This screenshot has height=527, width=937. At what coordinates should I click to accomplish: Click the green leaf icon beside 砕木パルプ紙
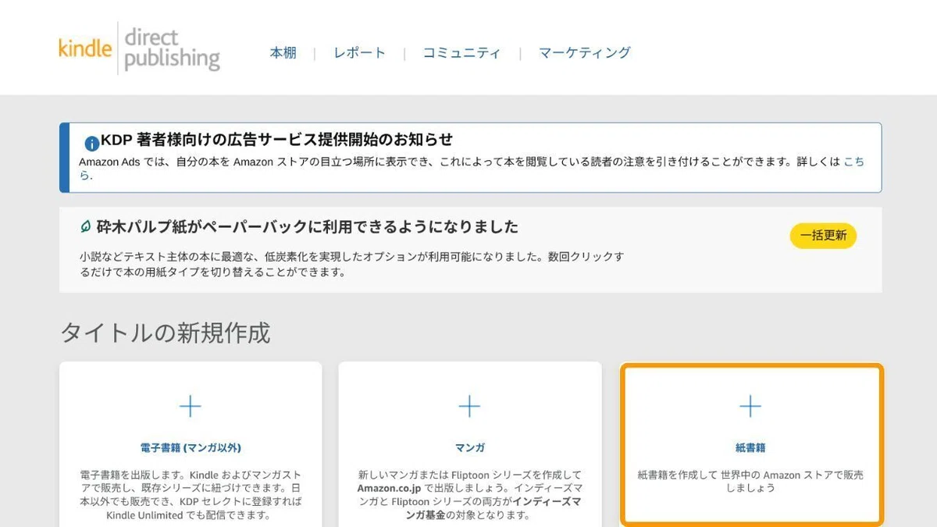point(86,226)
